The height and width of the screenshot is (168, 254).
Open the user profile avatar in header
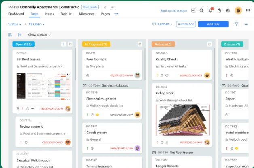pyautogui.click(x=238, y=10)
